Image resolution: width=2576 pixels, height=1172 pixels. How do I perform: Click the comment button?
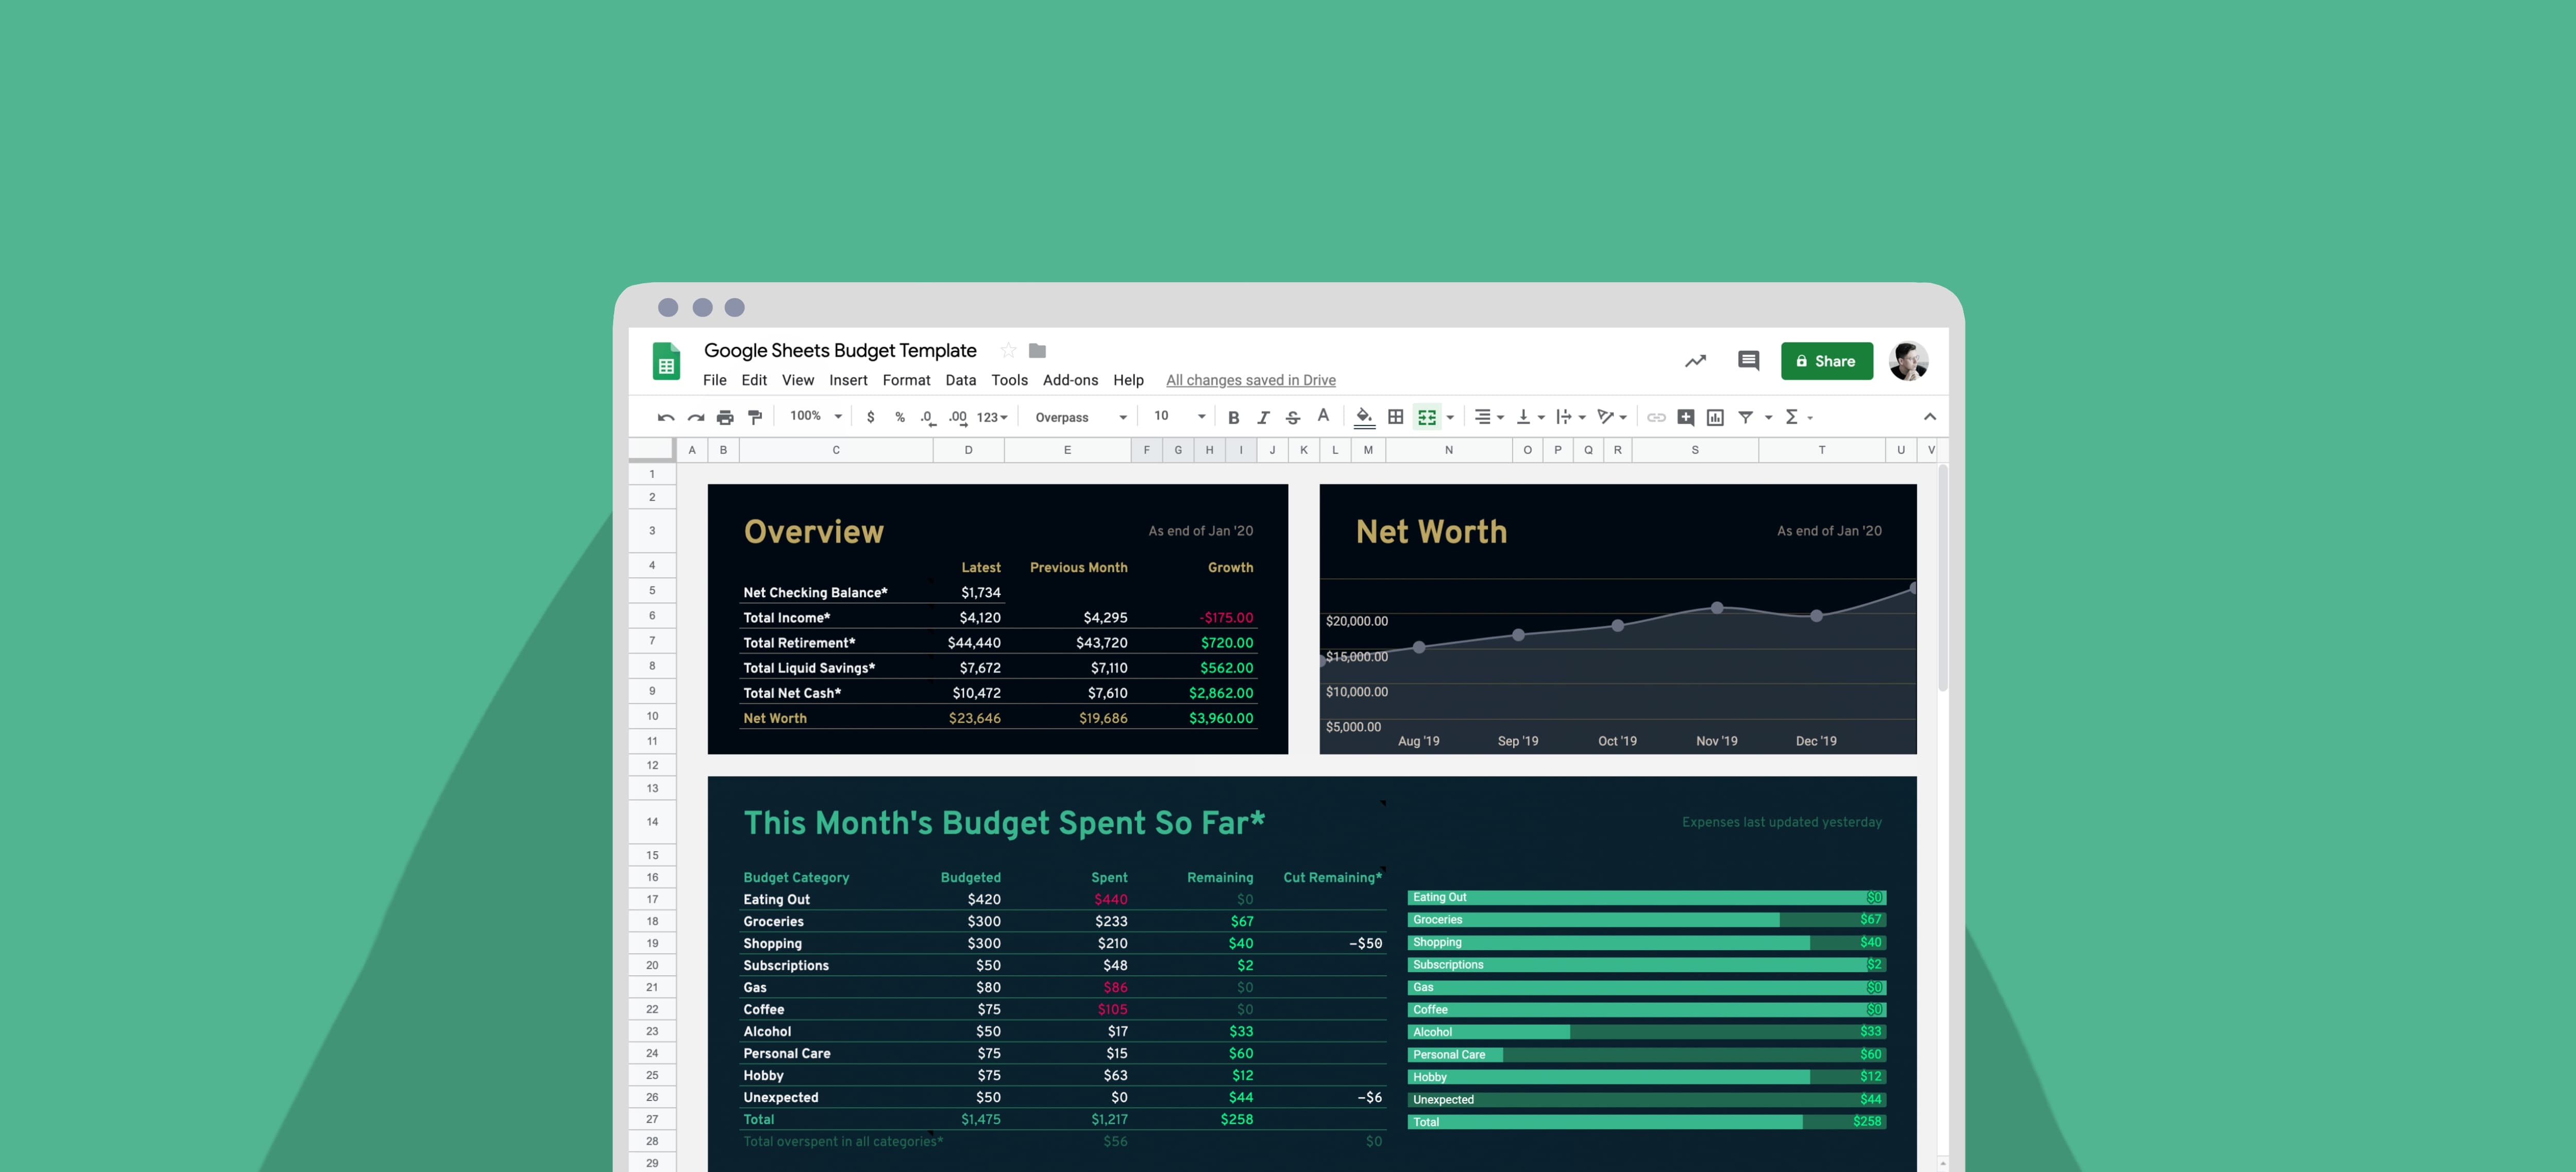point(1748,361)
